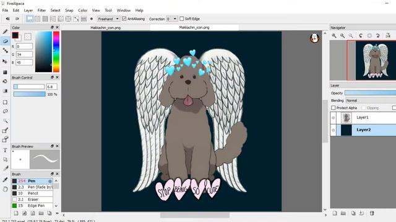Enable the radial snap
Screen dimensions: 396x222
pos(61,19)
